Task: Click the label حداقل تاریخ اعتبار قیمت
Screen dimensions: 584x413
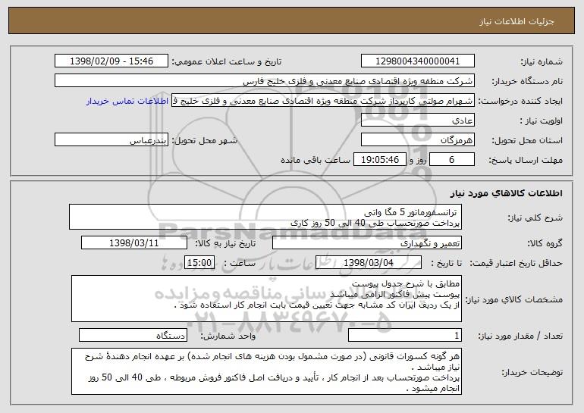Action: coord(516,264)
